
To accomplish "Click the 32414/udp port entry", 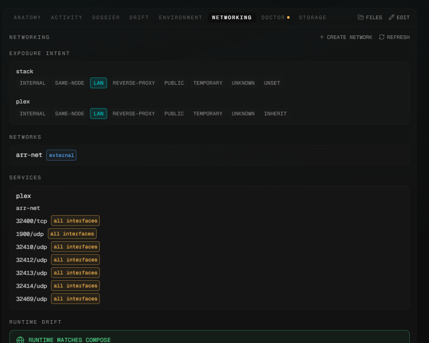I will 32,286.
